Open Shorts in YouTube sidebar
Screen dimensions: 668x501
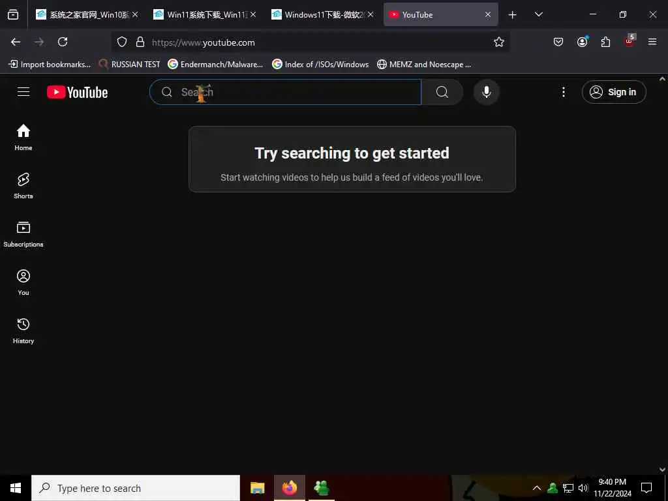(x=23, y=186)
